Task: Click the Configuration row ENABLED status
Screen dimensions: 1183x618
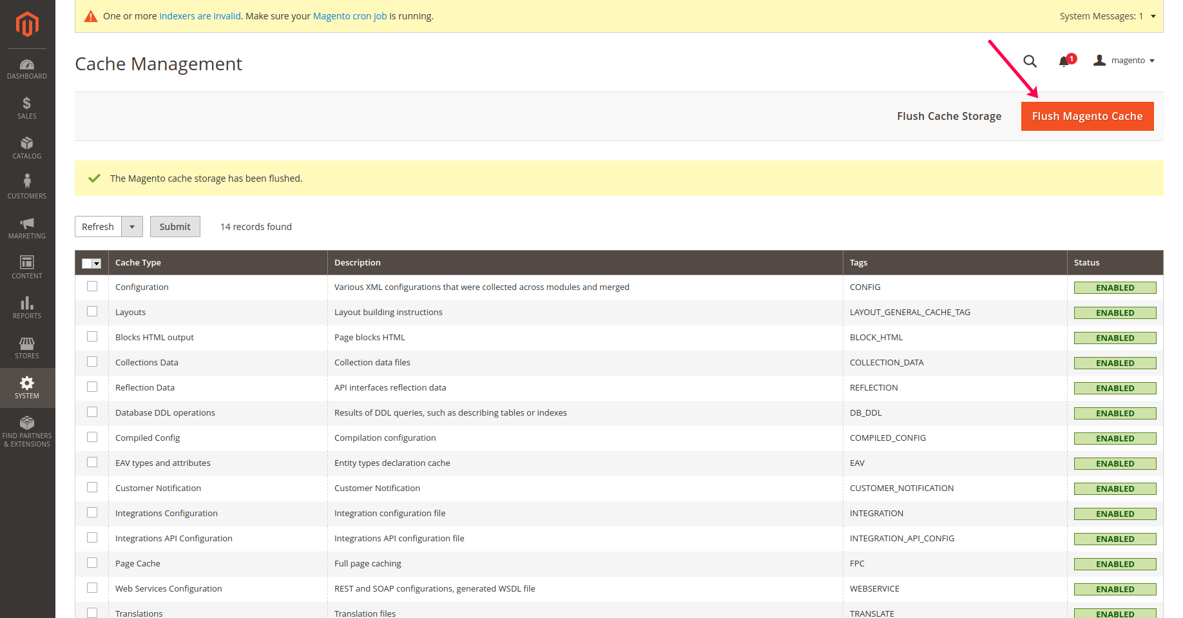Action: [1115, 287]
